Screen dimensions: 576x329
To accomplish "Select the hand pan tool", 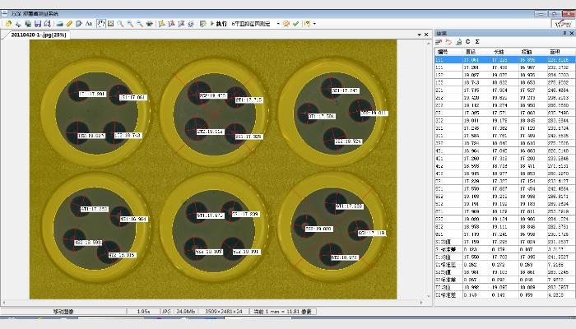I will point(100,24).
